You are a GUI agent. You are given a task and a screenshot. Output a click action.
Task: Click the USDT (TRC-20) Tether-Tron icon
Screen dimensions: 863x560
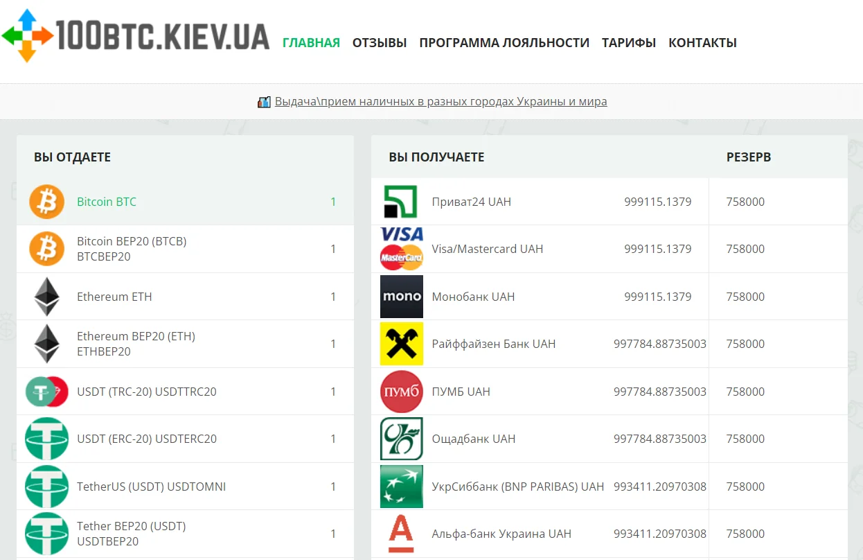[47, 392]
